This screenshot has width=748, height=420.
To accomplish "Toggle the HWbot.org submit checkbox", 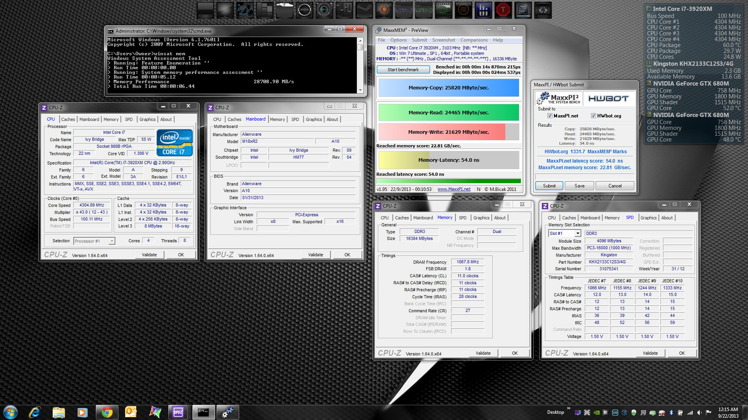I will click(x=593, y=116).
